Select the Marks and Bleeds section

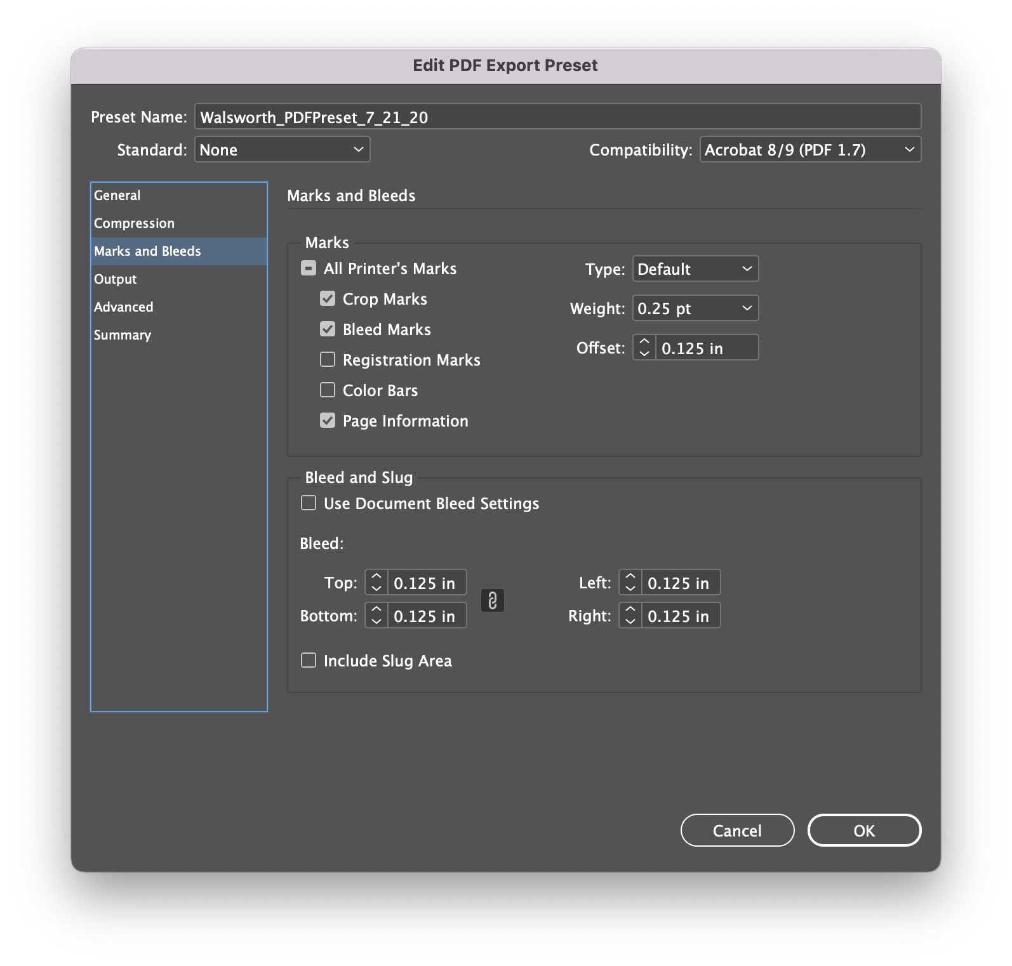click(179, 251)
